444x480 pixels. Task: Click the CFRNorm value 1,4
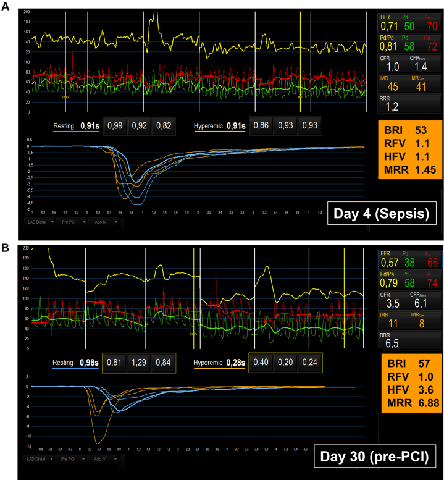point(421,67)
